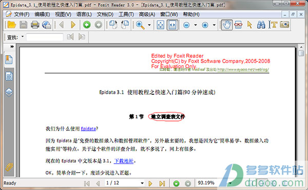Select the magnifier zoom tool
The height and width of the screenshot is (190, 308).
pos(140,25)
